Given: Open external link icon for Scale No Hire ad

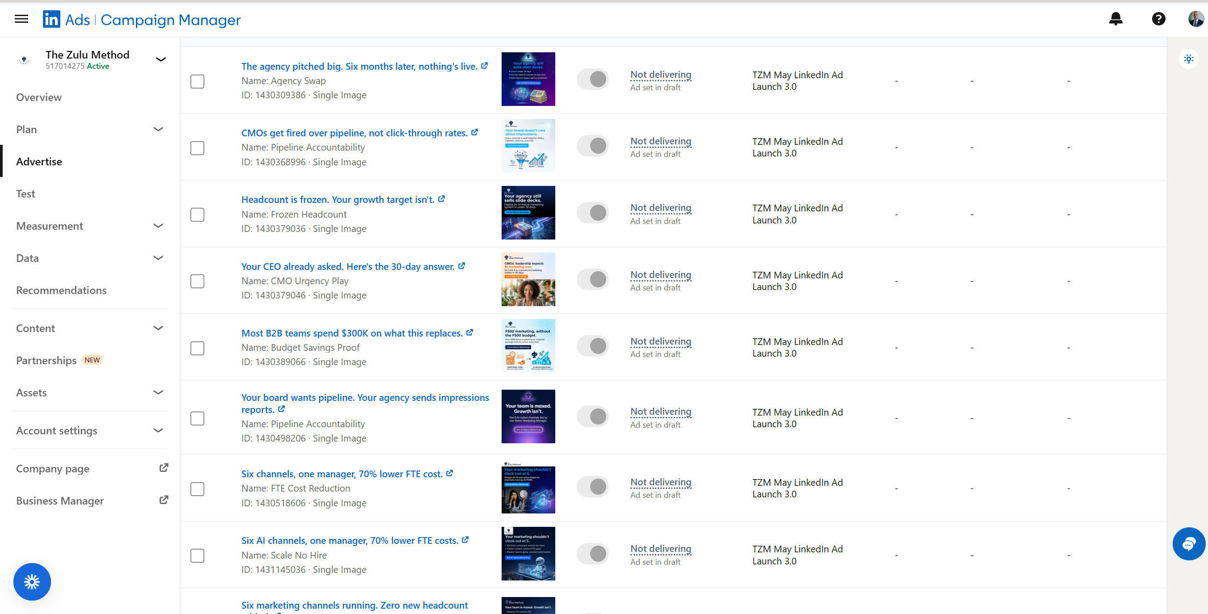Looking at the screenshot, I should click(465, 539).
